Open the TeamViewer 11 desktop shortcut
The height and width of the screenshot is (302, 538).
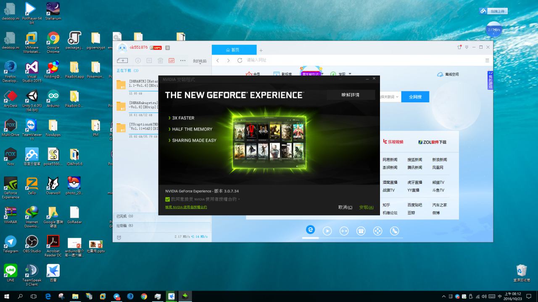coord(32,130)
